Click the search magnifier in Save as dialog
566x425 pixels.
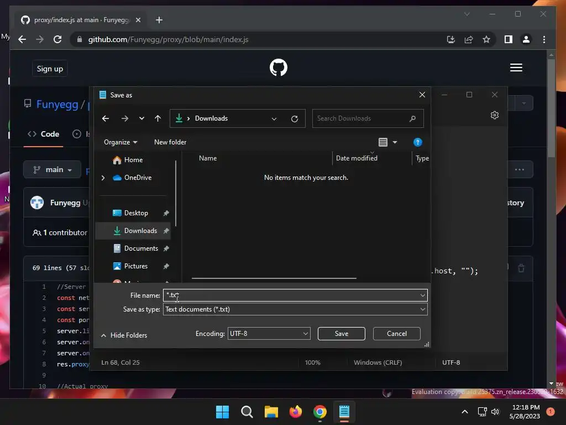[412, 118]
